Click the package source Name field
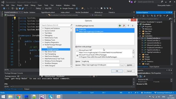The image size is (176, 99). pyautogui.click(x=101, y=61)
